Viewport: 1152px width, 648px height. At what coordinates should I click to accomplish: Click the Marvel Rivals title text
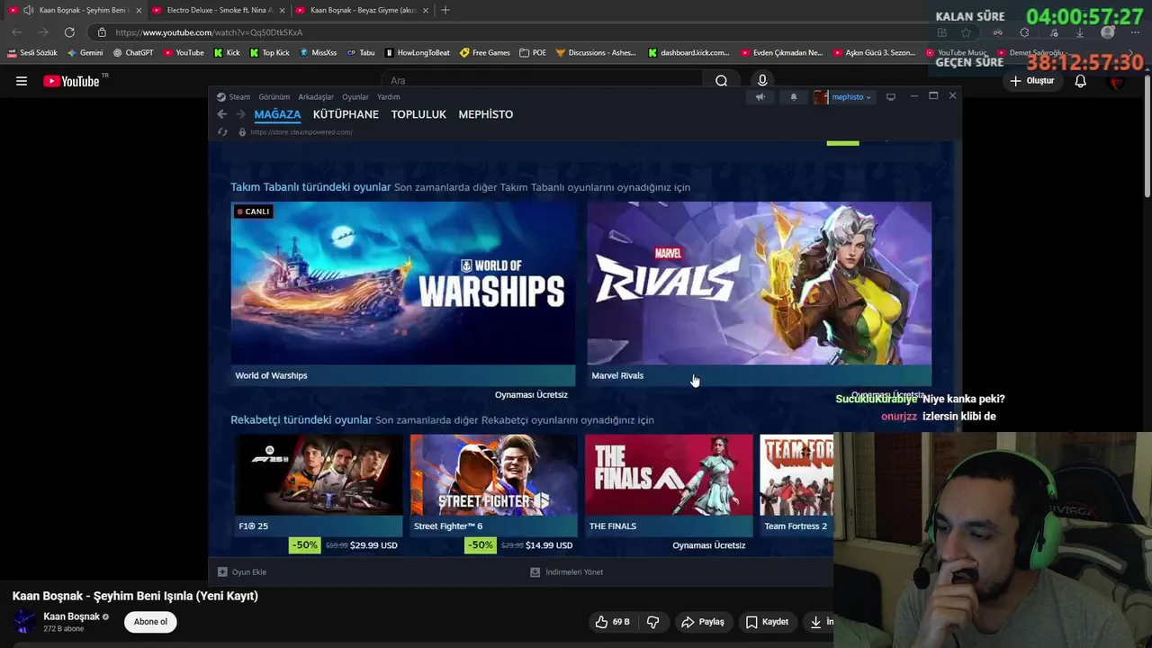tap(617, 375)
